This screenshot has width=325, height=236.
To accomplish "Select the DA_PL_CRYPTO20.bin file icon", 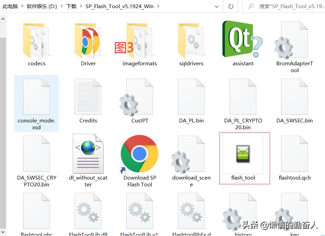I will (x=243, y=97).
